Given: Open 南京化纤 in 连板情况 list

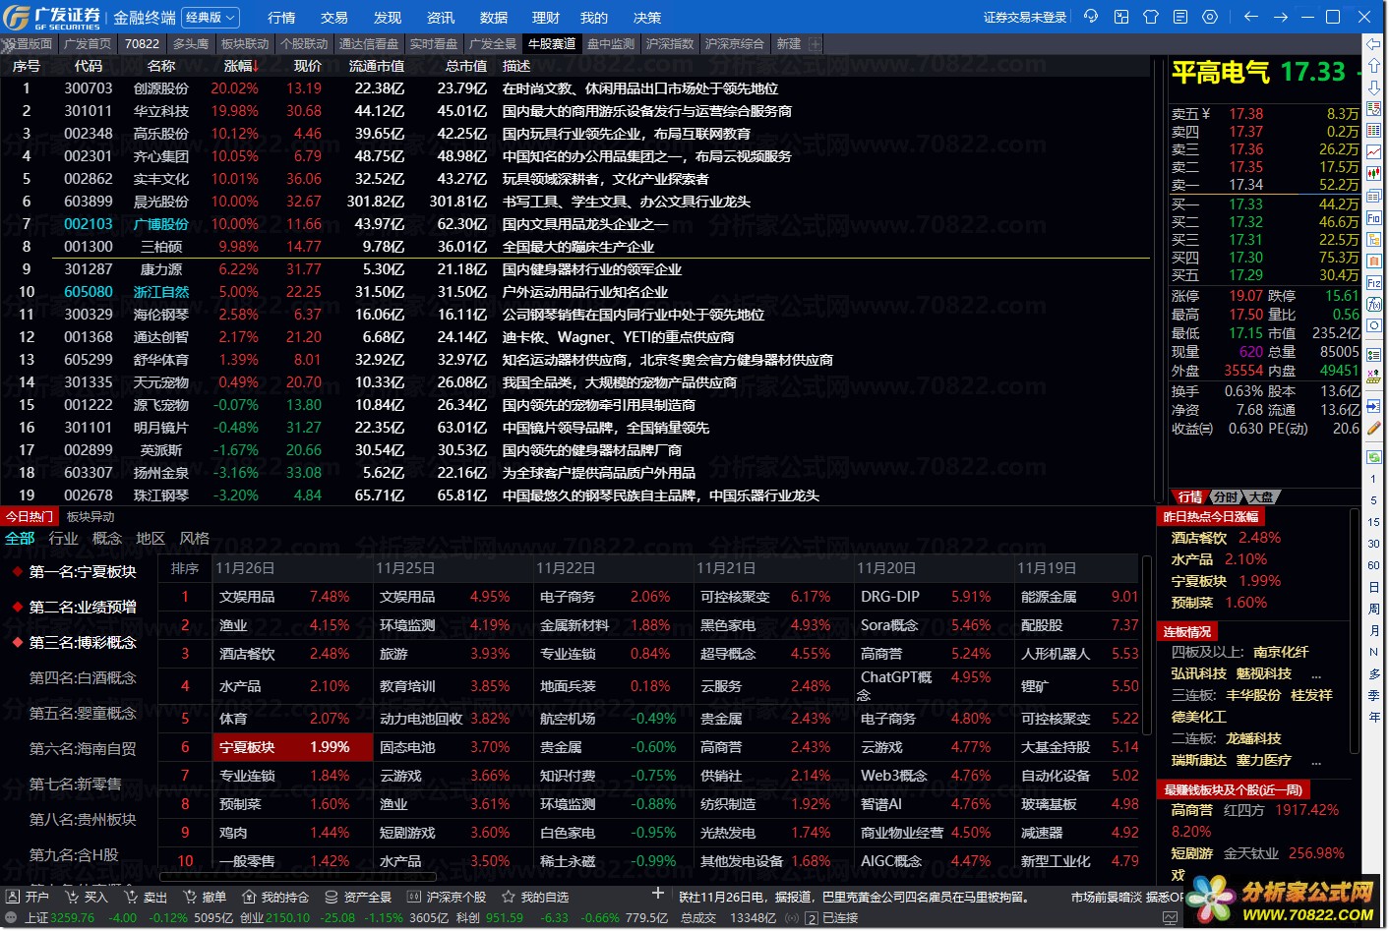Looking at the screenshot, I should point(1281,652).
